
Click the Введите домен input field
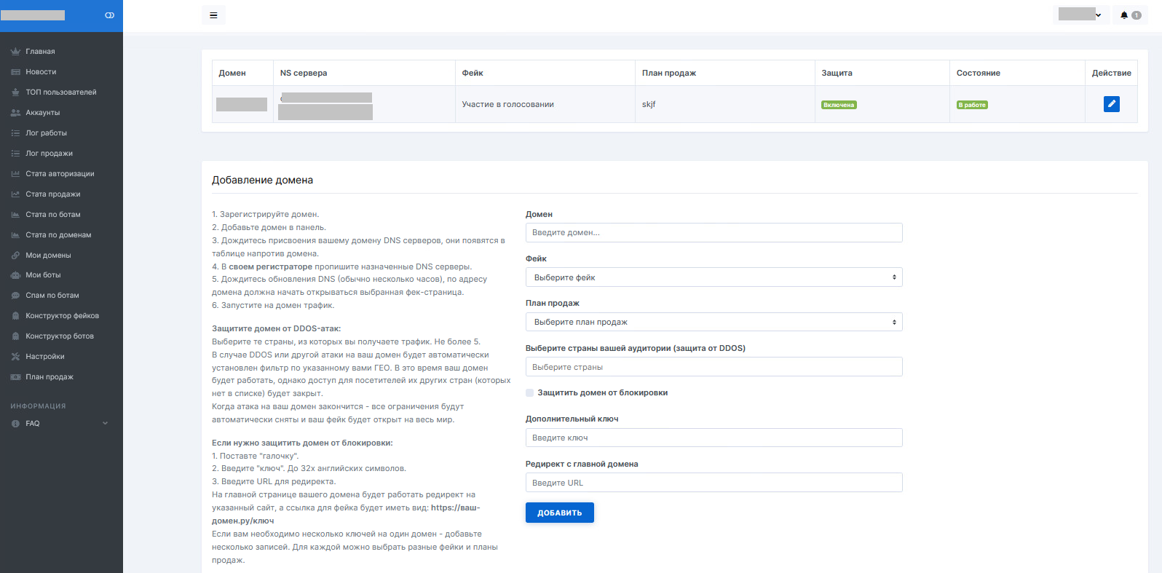(x=714, y=232)
